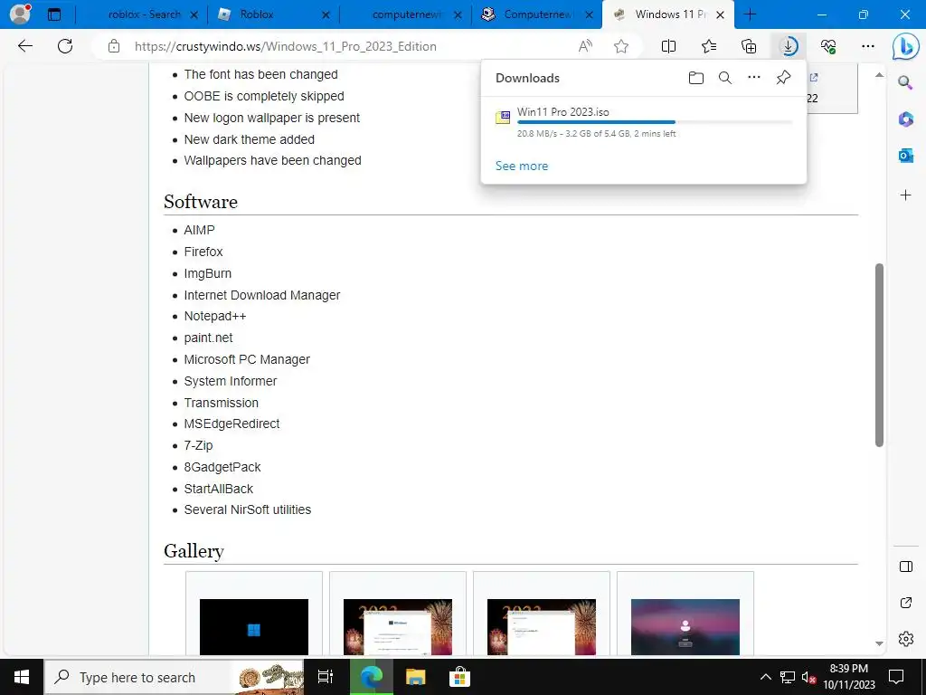This screenshot has height=695, width=926.
Task: Switch to the roblox - Search tab
Action: pos(144,14)
